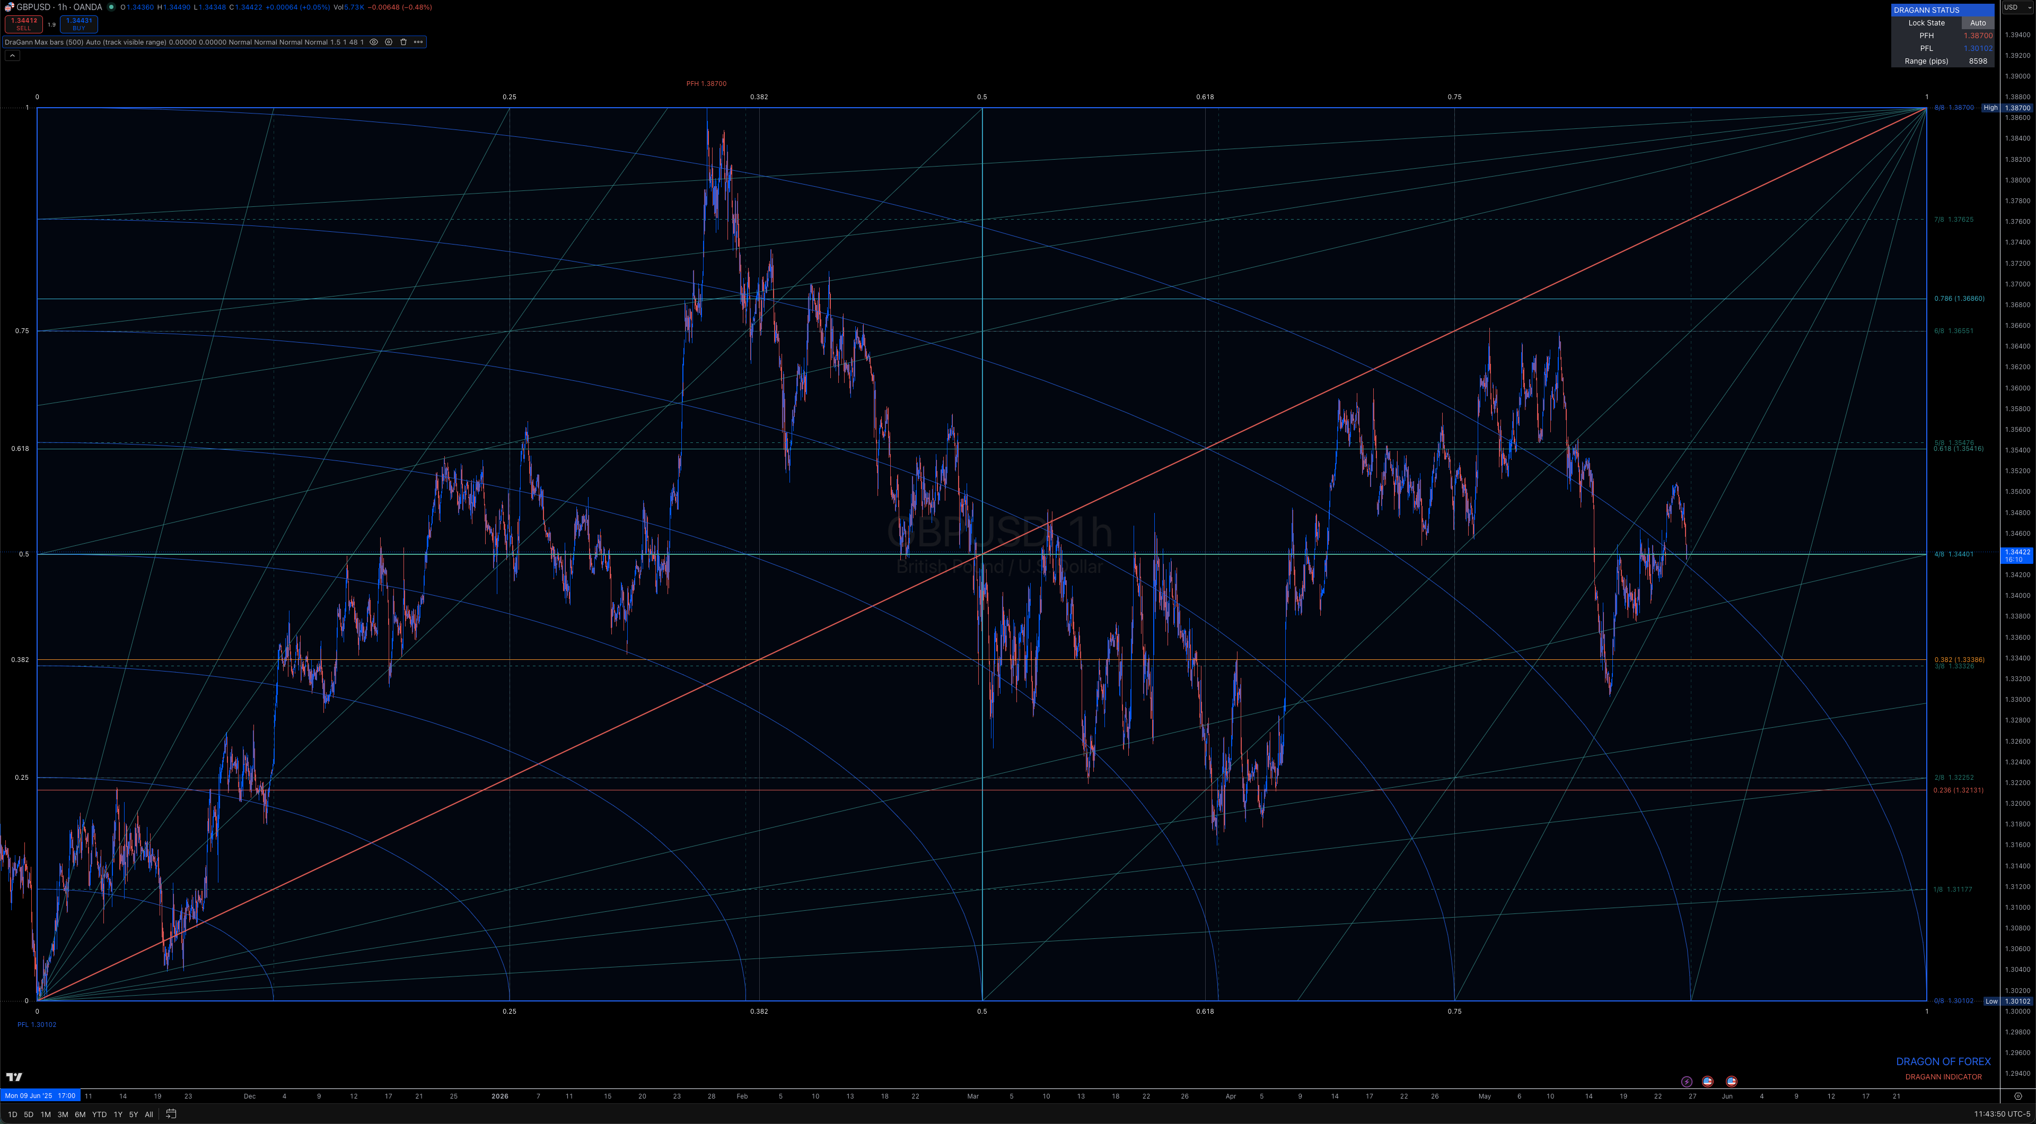Select the All date range

tap(148, 1114)
